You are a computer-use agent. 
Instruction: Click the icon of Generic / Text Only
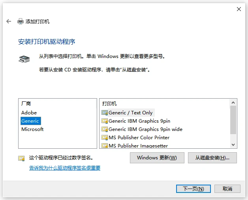tap(105, 113)
